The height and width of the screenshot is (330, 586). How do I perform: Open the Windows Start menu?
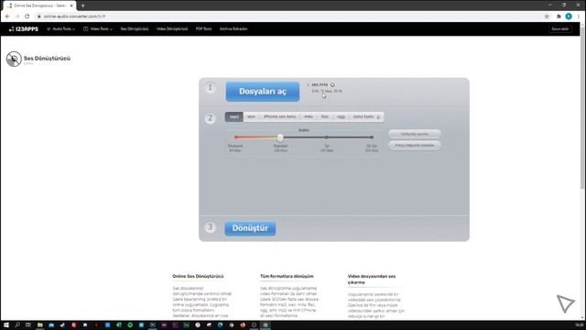[x=6, y=325]
